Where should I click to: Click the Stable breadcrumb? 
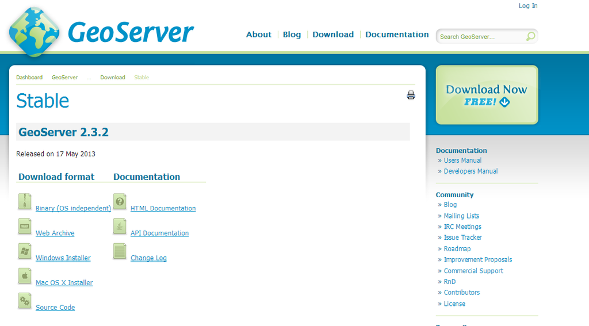[x=141, y=78]
